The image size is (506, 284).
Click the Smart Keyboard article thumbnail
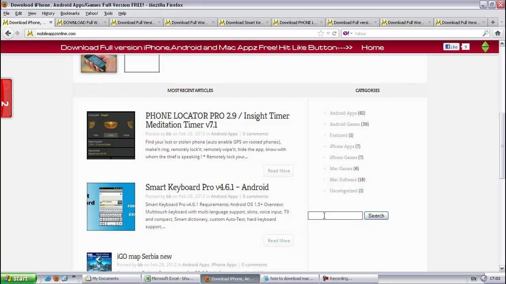pyautogui.click(x=111, y=207)
